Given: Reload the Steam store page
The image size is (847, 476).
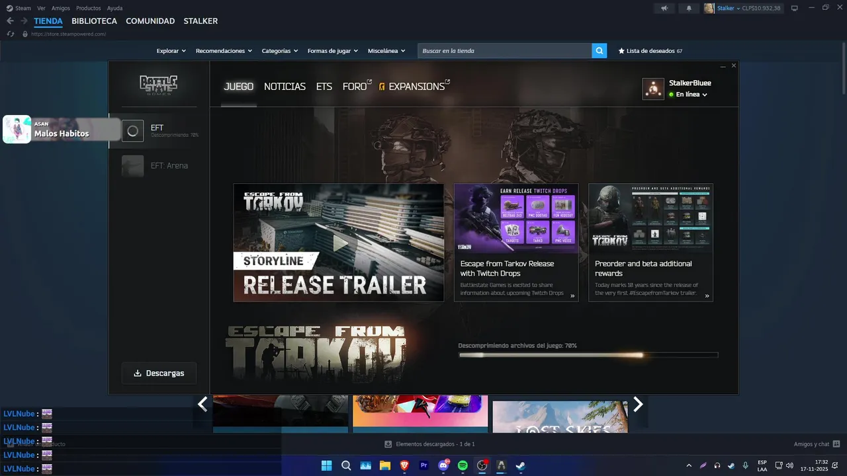Looking at the screenshot, I should click(10, 34).
